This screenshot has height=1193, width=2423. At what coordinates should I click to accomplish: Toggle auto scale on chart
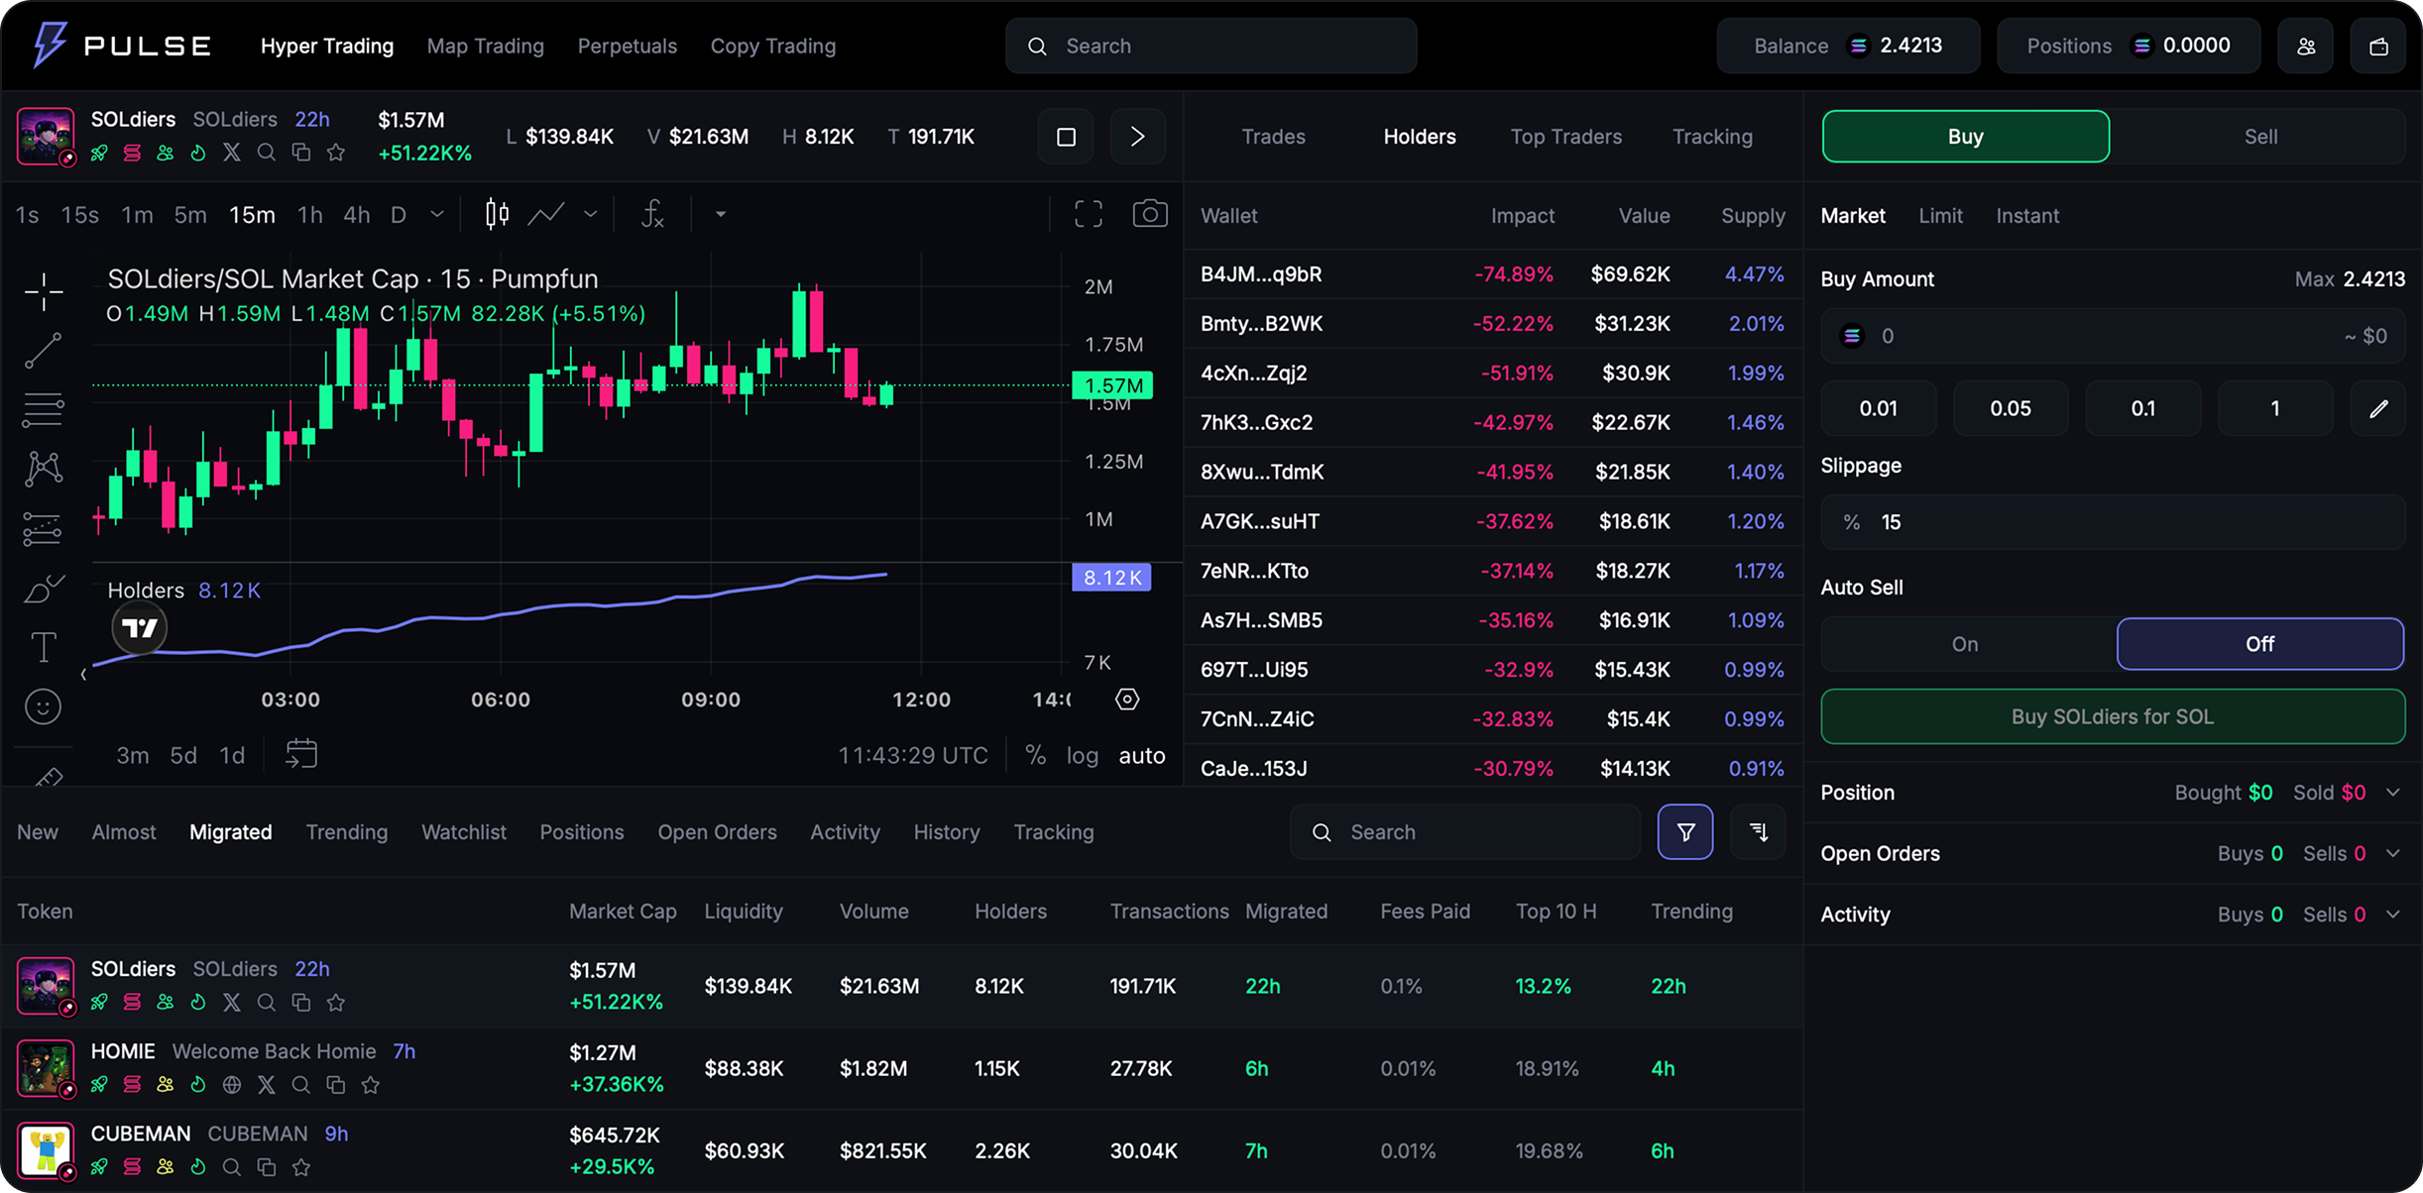(x=1142, y=756)
